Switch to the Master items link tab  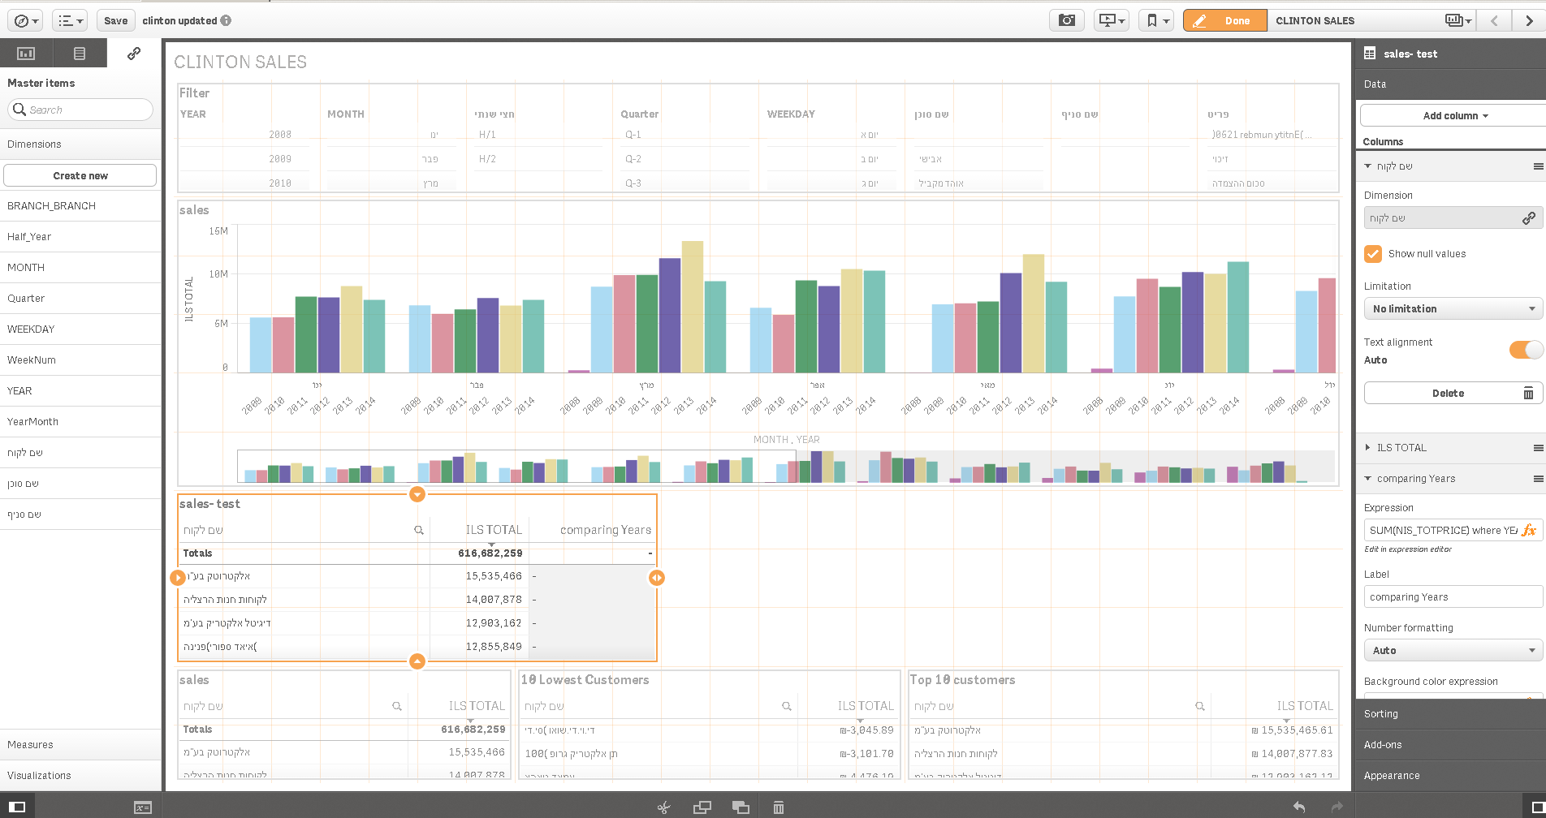(x=134, y=54)
